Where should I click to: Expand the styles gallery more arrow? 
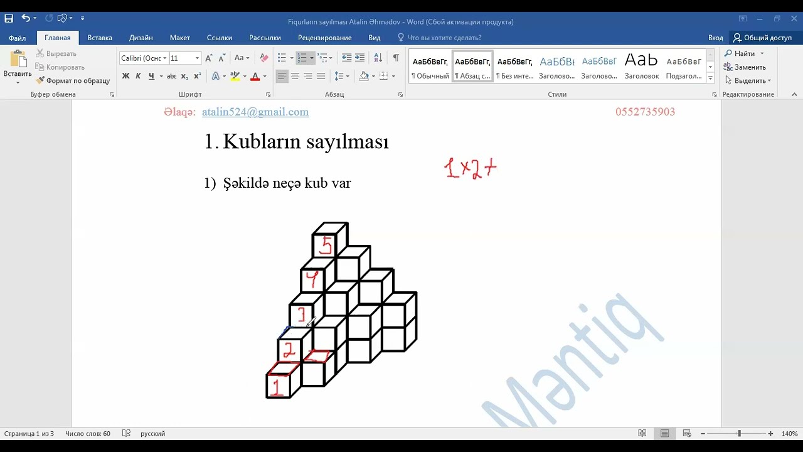click(710, 78)
